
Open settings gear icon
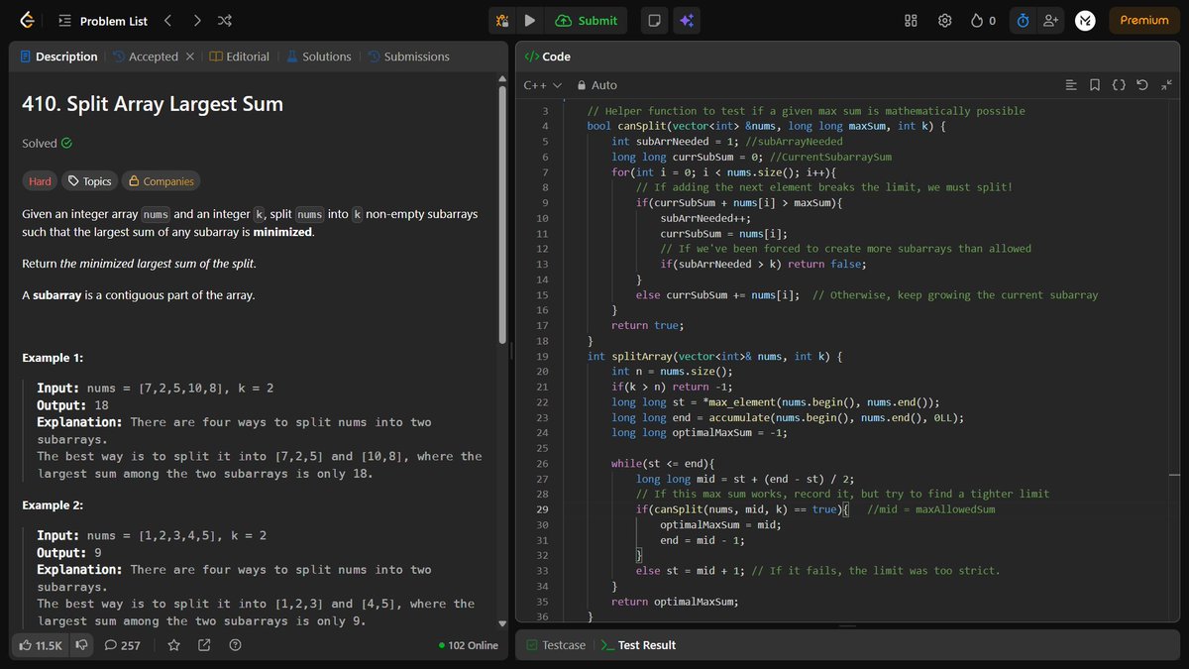click(945, 20)
